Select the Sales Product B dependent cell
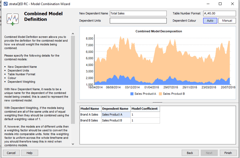This screenshot has height=158, width=240. point(116,121)
